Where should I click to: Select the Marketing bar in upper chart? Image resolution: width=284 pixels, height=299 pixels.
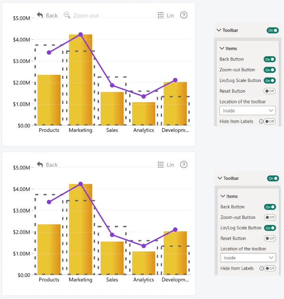click(80, 80)
